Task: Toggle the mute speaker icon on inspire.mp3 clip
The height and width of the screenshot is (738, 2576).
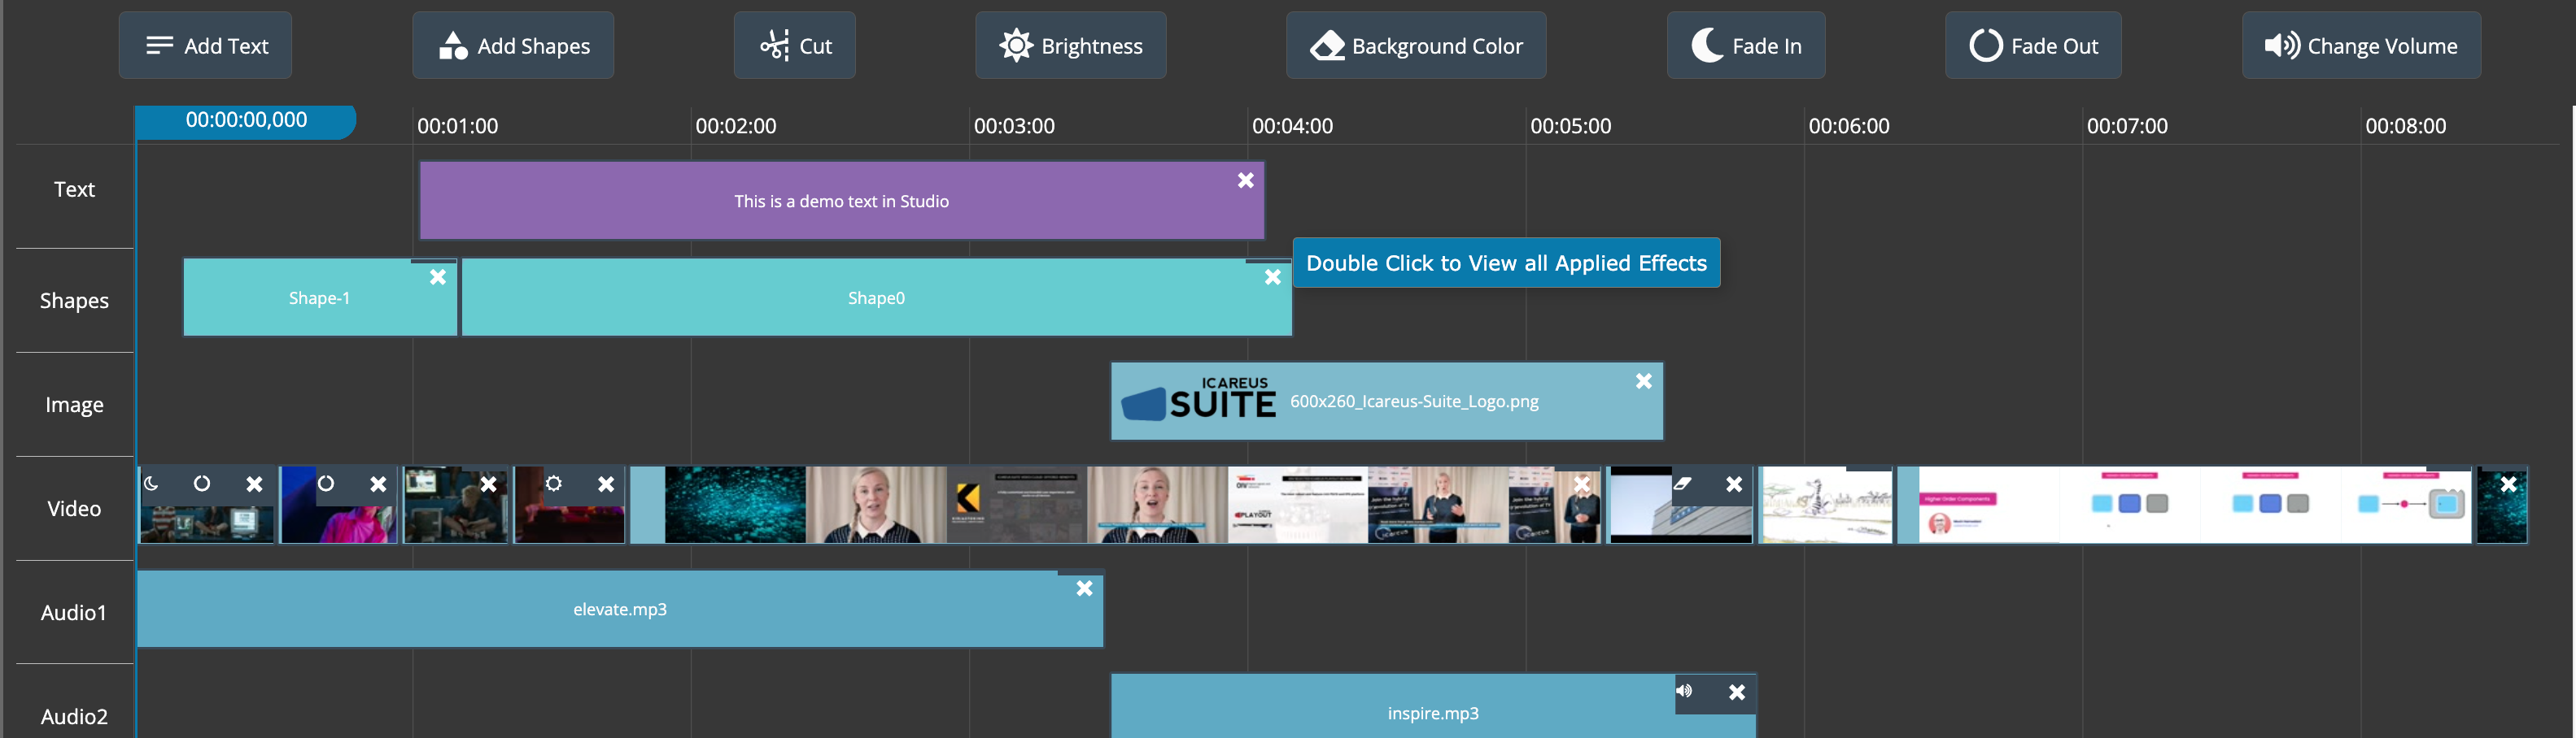Action: pos(1685,691)
